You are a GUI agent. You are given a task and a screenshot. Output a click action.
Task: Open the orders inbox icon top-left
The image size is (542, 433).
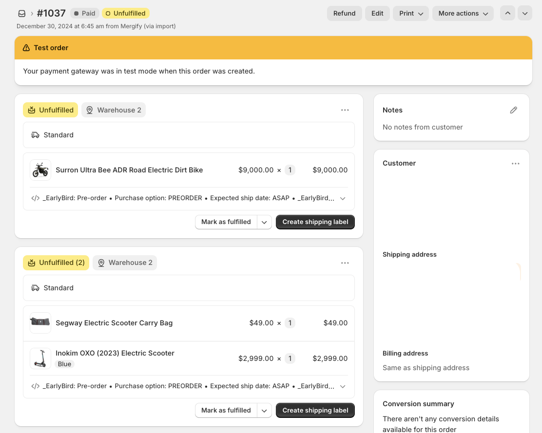(21, 13)
